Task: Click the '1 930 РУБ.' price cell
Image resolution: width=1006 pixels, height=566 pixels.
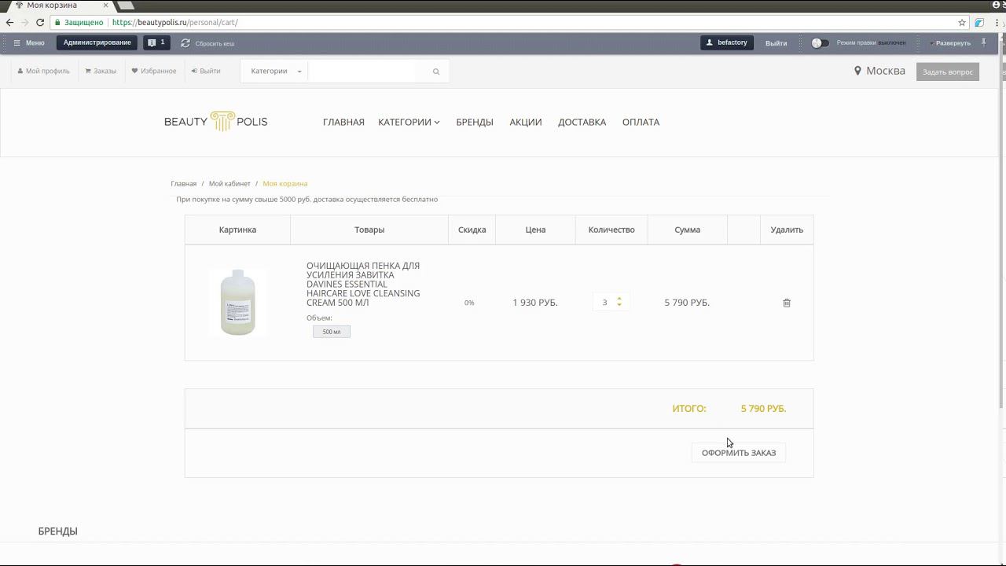Action: 535,303
